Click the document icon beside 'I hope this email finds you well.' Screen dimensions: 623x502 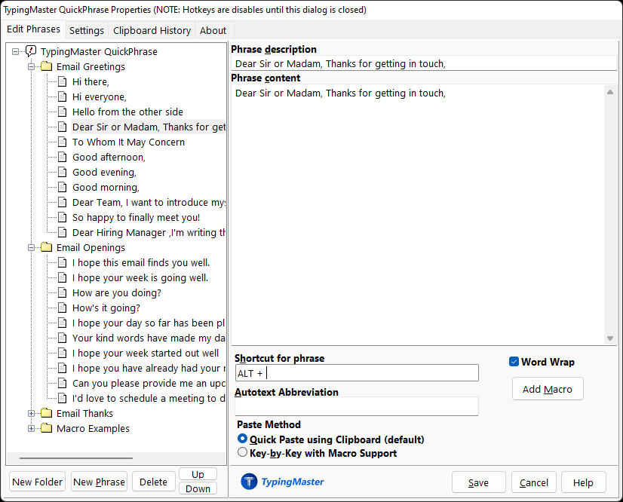click(x=63, y=262)
